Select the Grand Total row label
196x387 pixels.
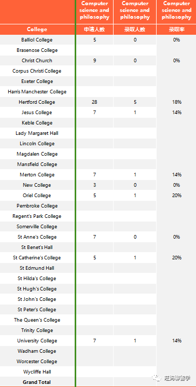point(37,382)
